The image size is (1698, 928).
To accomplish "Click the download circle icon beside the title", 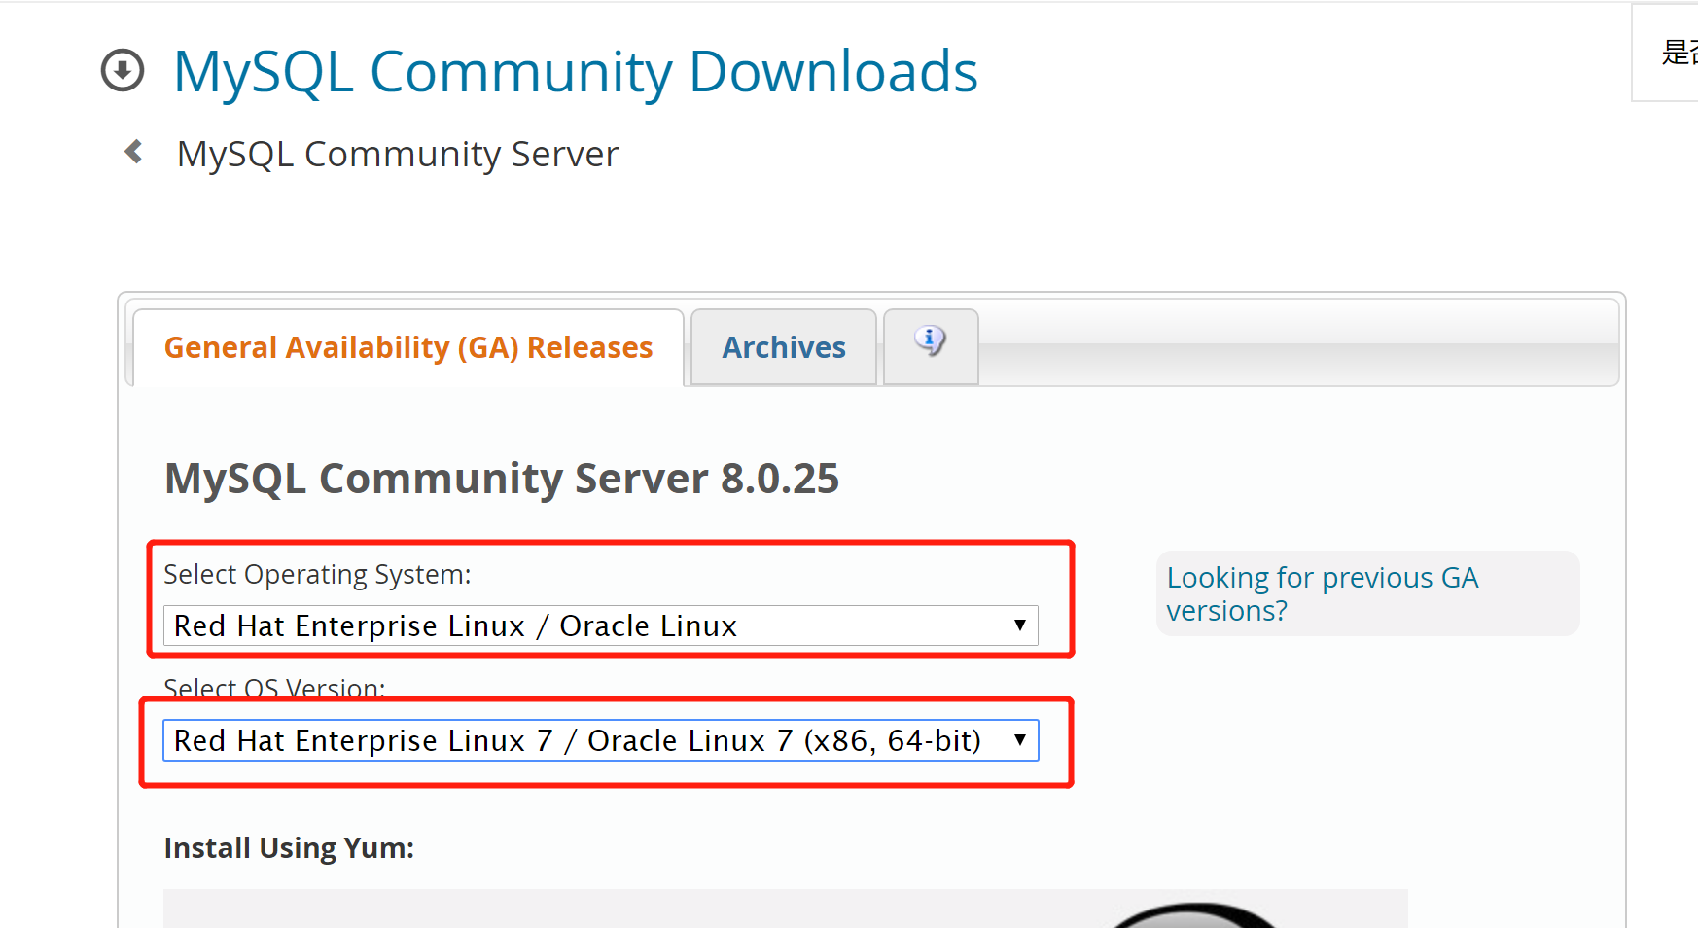I will pyautogui.click(x=123, y=71).
